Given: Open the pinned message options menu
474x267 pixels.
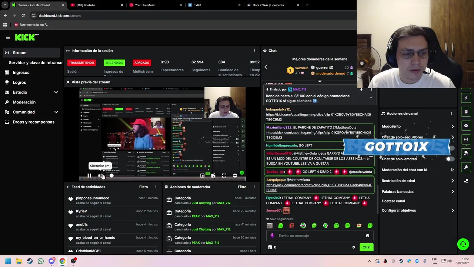Looking at the screenshot, I should tap(371, 89).
